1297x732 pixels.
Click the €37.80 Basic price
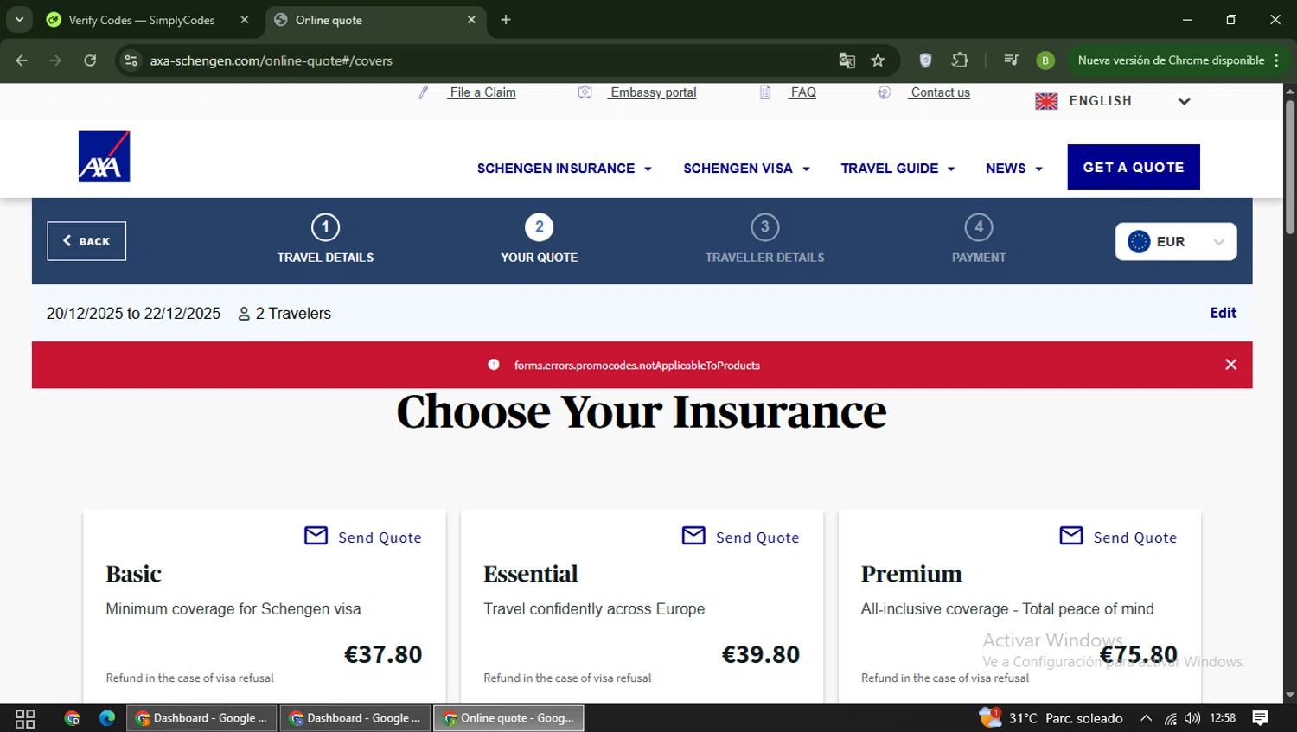(x=383, y=654)
